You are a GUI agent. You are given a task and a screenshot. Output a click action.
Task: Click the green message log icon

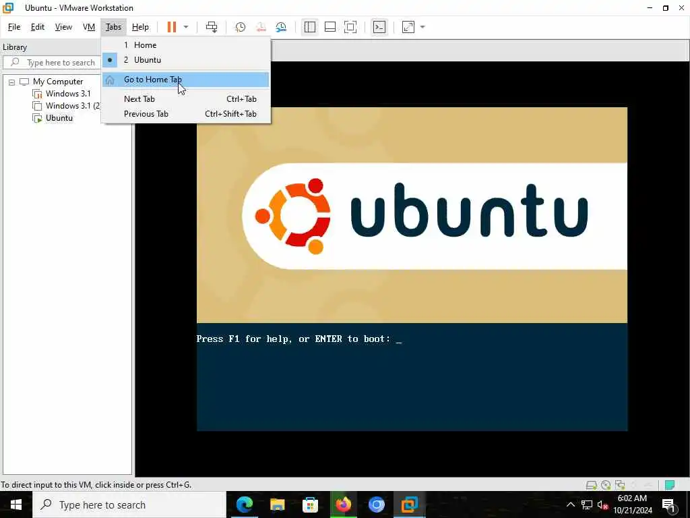pos(670,485)
